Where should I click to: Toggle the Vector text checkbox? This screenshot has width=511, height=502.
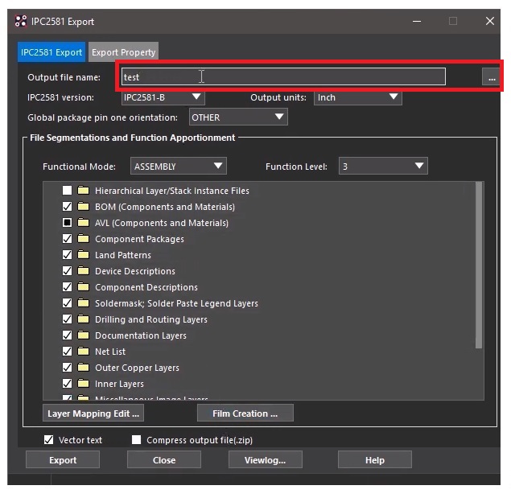coord(48,440)
